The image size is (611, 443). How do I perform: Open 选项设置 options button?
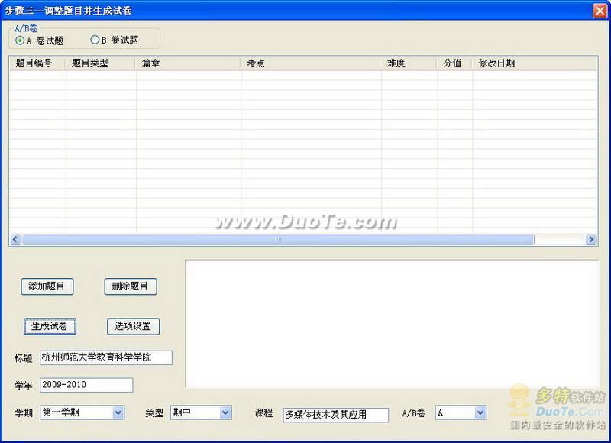click(133, 326)
